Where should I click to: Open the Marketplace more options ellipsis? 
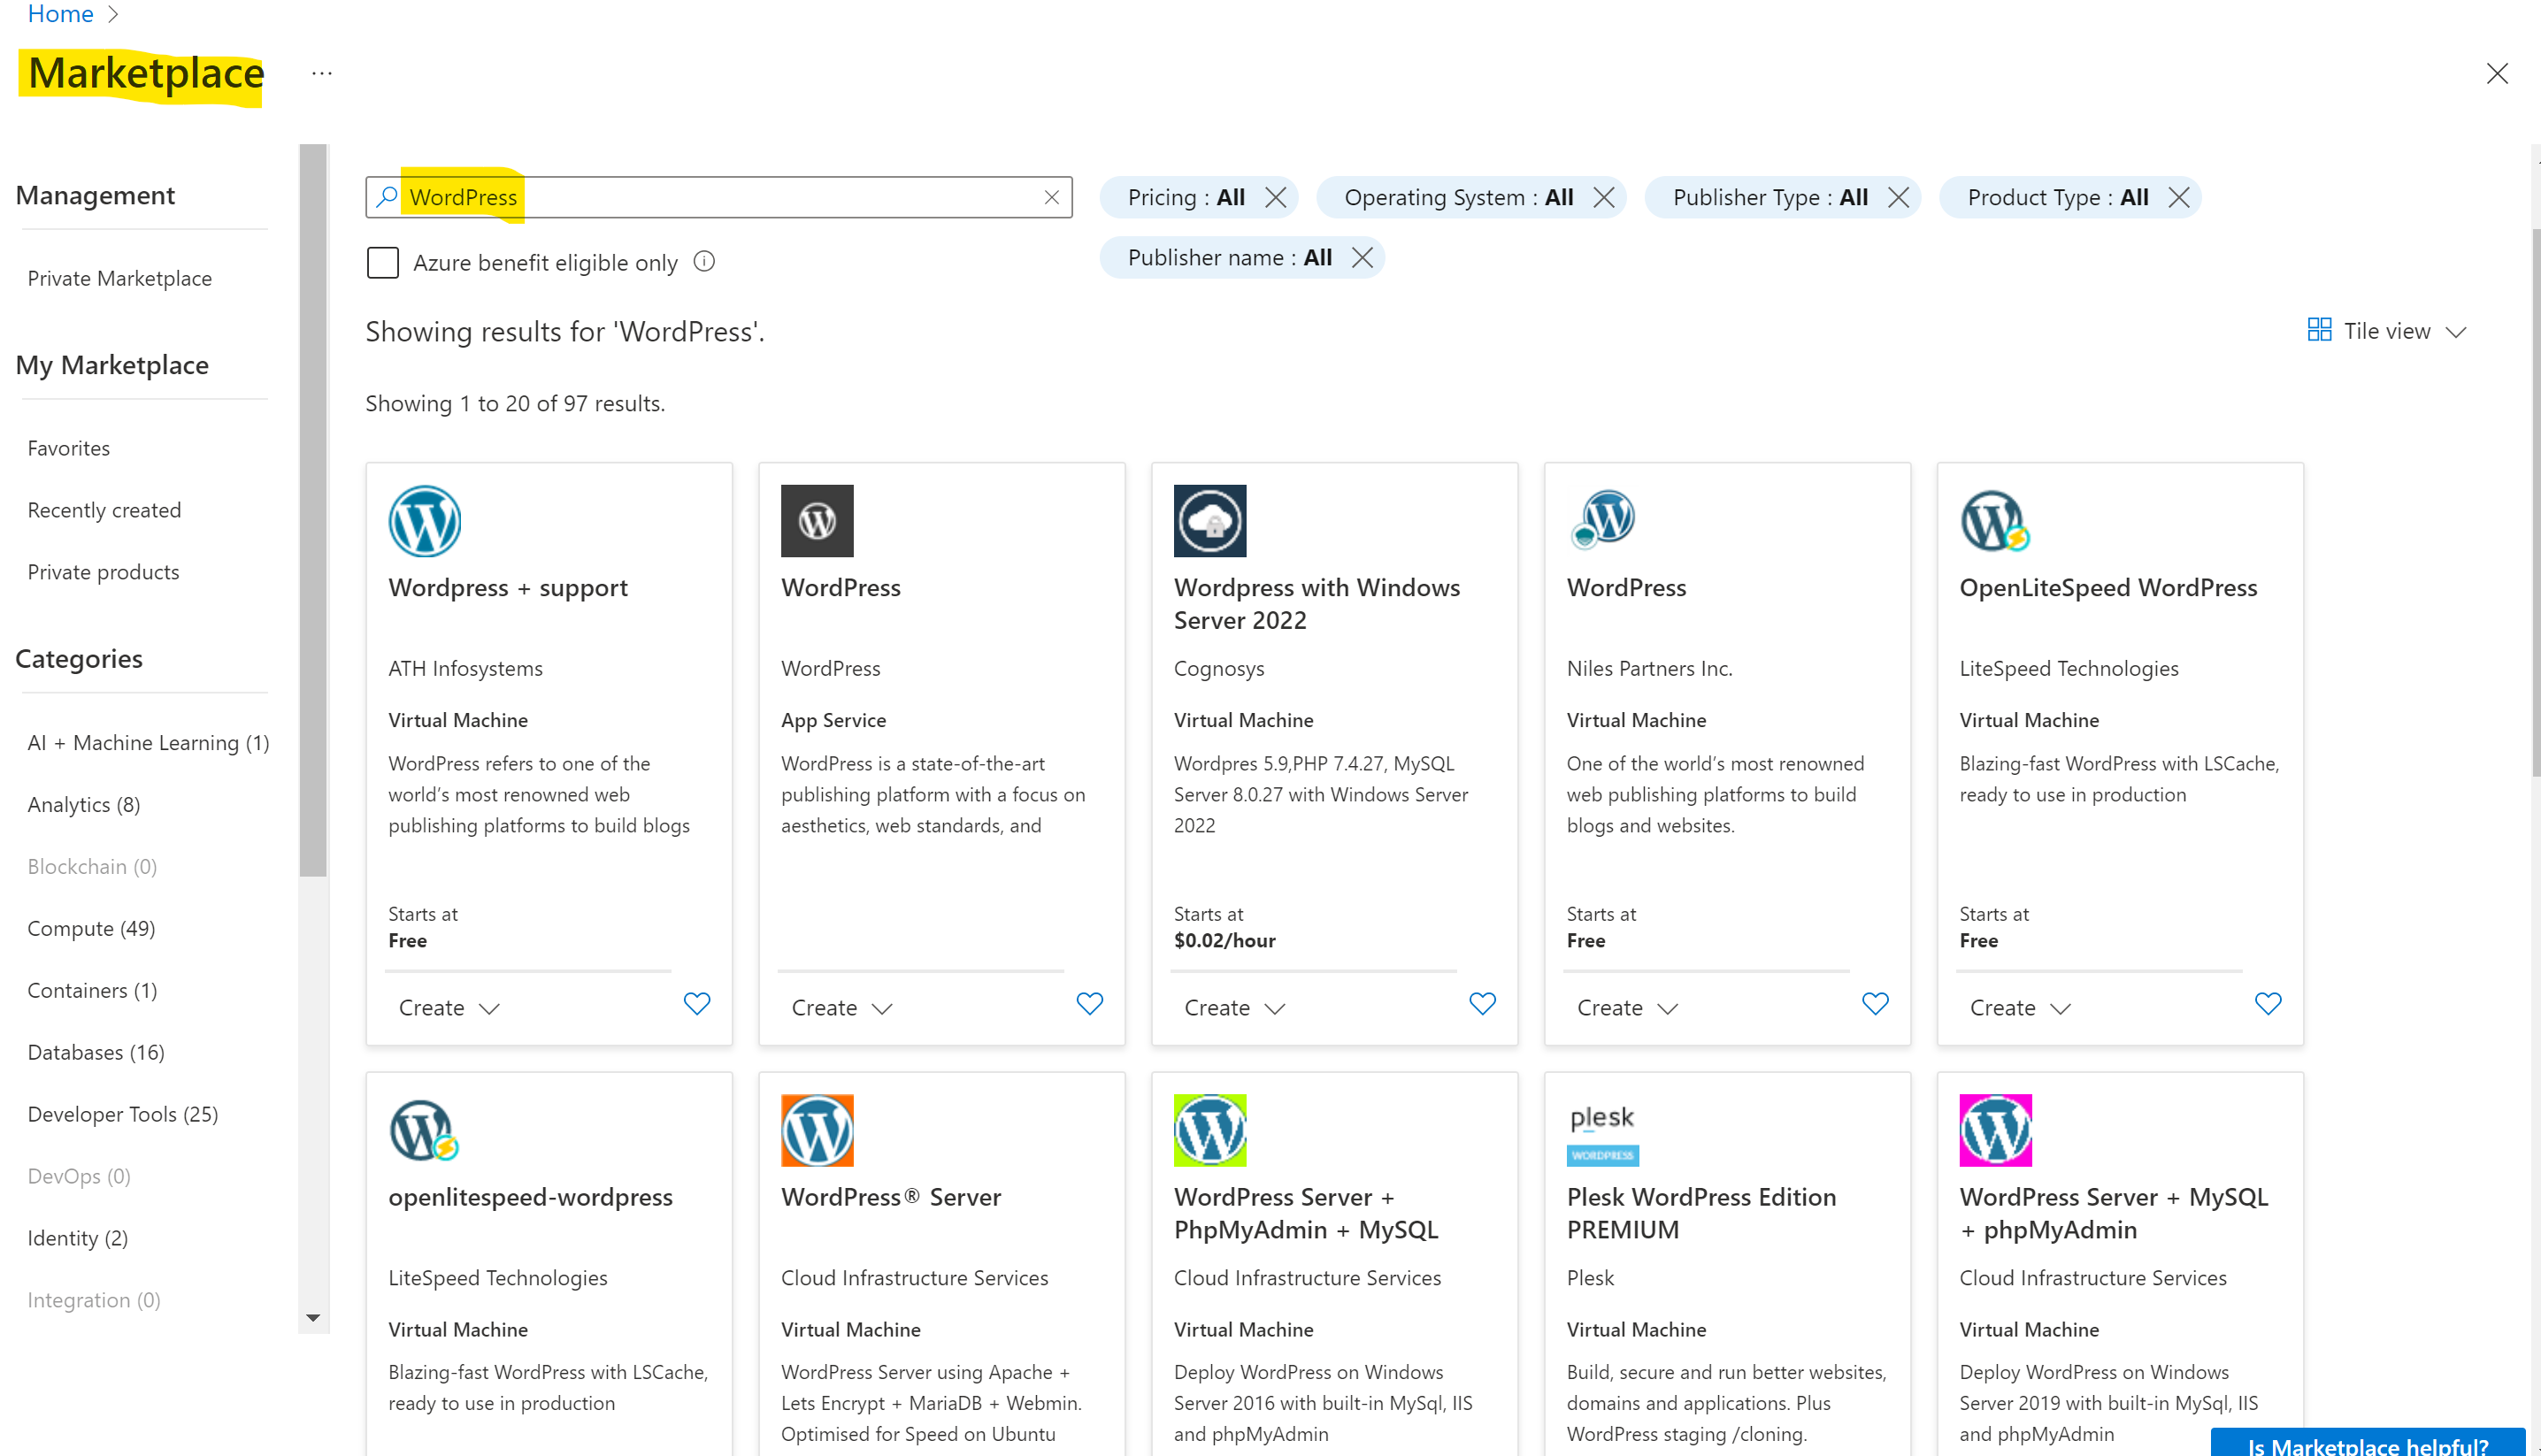click(x=321, y=73)
